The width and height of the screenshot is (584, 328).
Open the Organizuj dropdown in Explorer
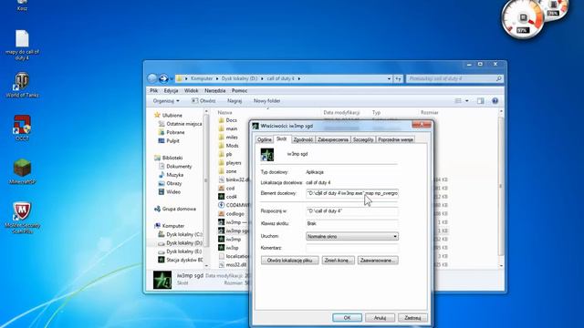166,101
